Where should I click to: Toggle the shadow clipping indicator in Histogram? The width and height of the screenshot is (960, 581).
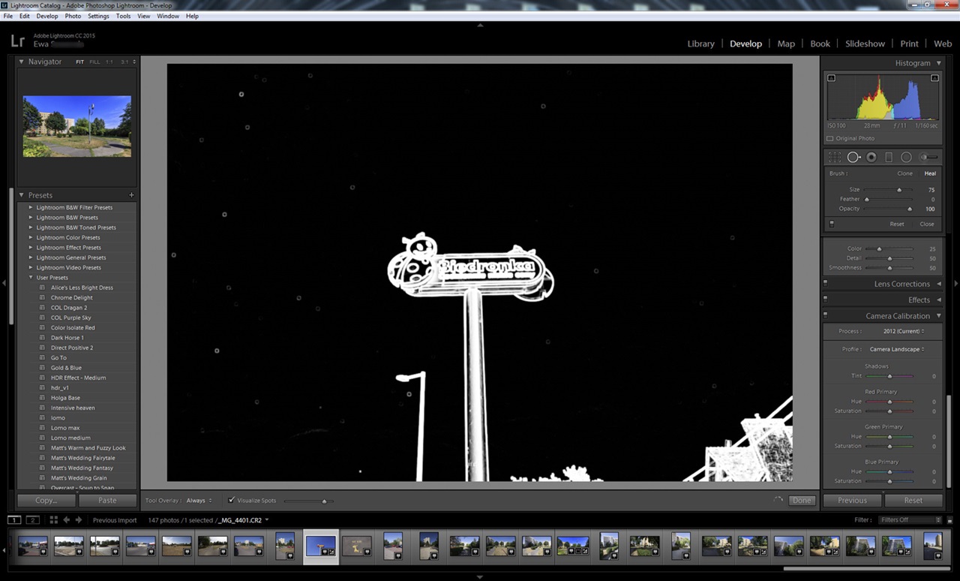pyautogui.click(x=831, y=78)
